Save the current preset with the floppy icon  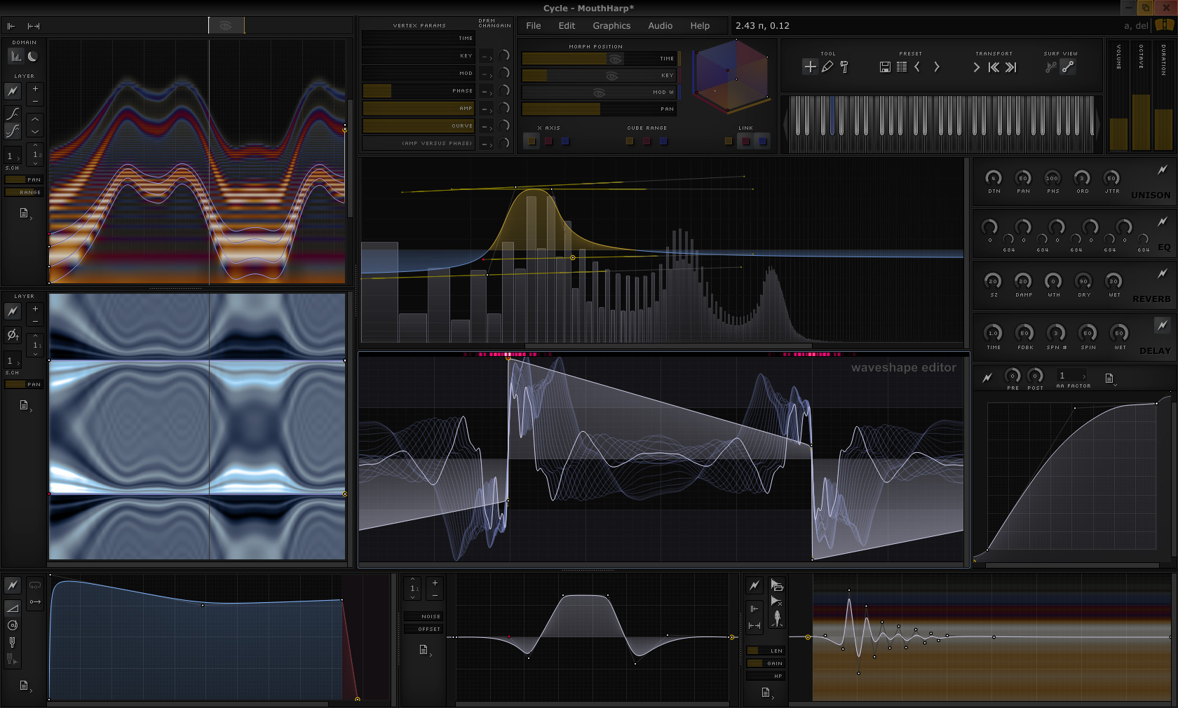(884, 67)
